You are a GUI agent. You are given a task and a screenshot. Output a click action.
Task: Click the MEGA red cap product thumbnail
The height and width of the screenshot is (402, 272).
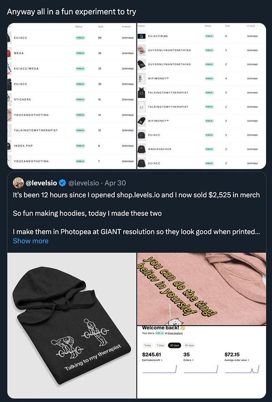coord(9,53)
